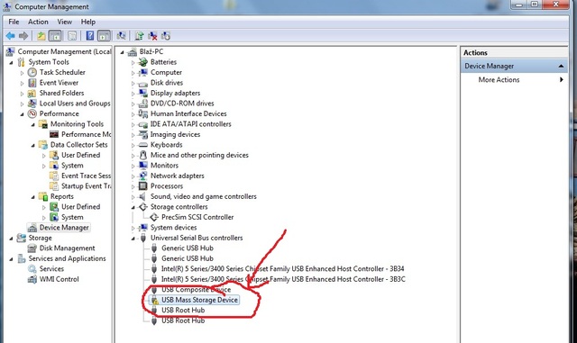Click the Disable device toolbar icon

pos(166,36)
